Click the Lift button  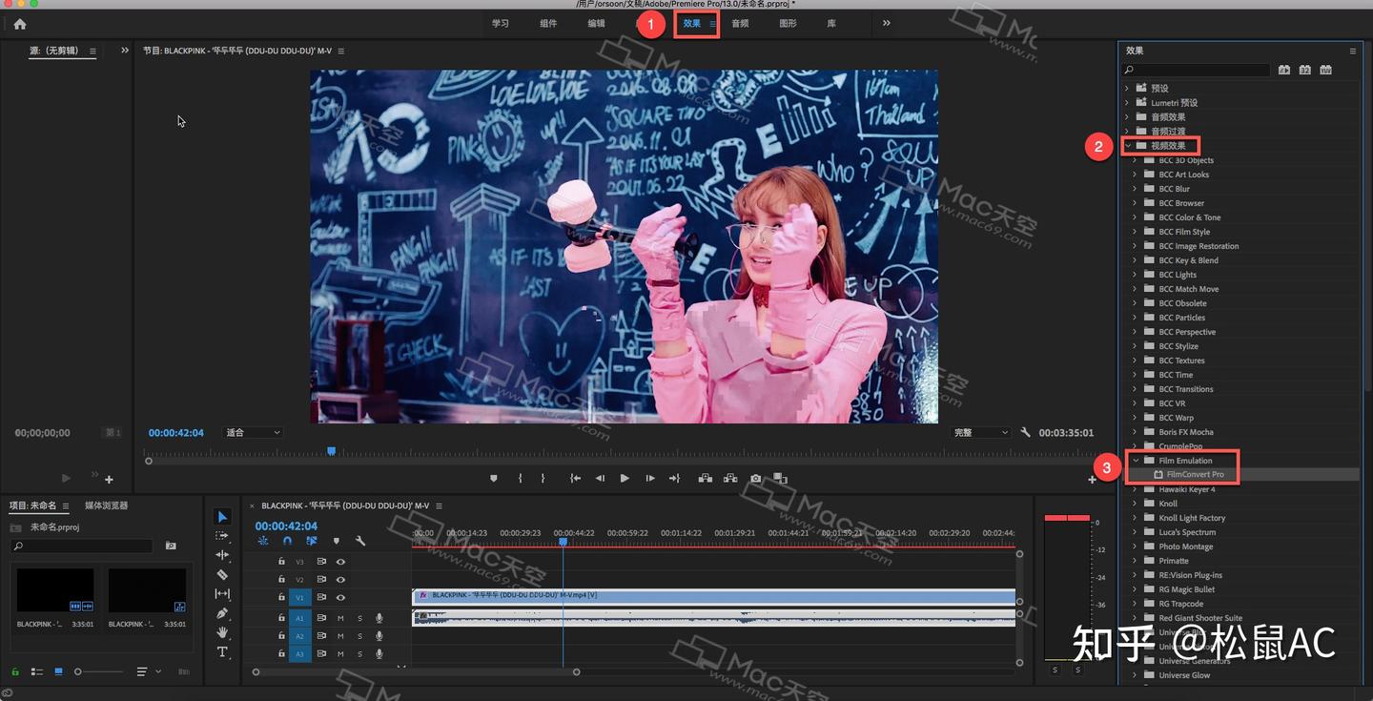(x=706, y=478)
